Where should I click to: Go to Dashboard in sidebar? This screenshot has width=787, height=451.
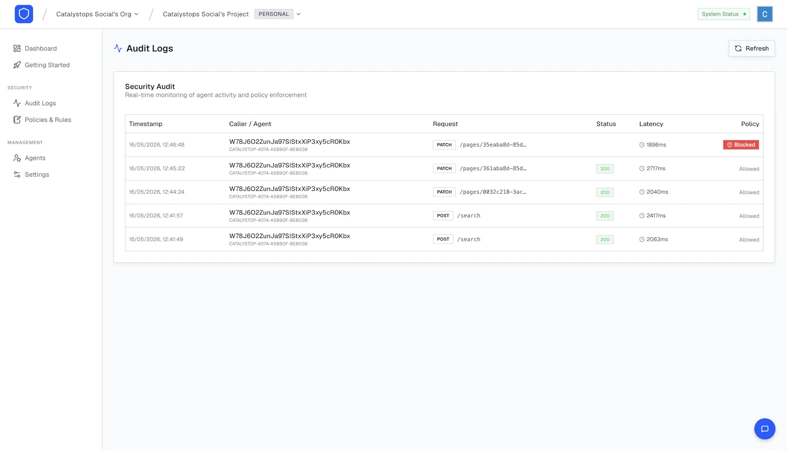click(x=41, y=48)
